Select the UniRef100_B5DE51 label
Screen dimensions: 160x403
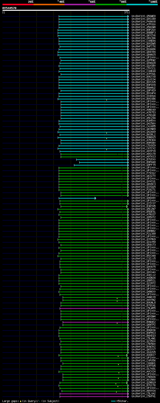coord(143,212)
